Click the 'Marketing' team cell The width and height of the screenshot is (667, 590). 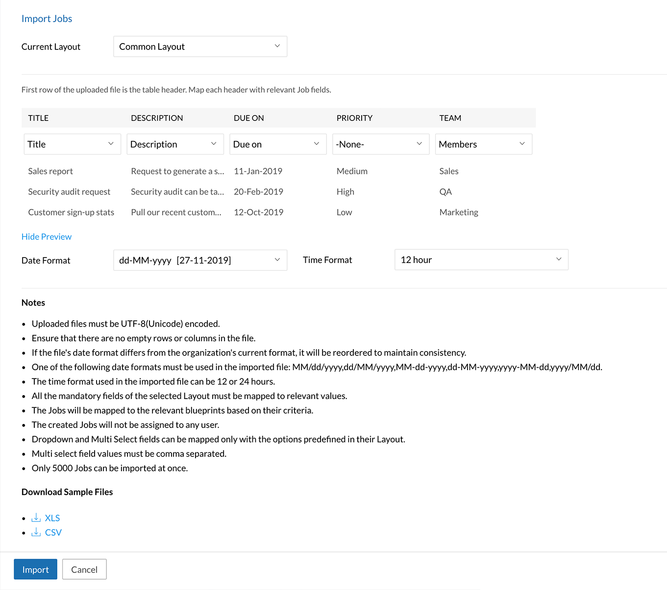(459, 212)
